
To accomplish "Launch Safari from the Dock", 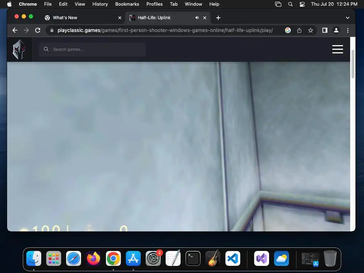I will (74, 258).
